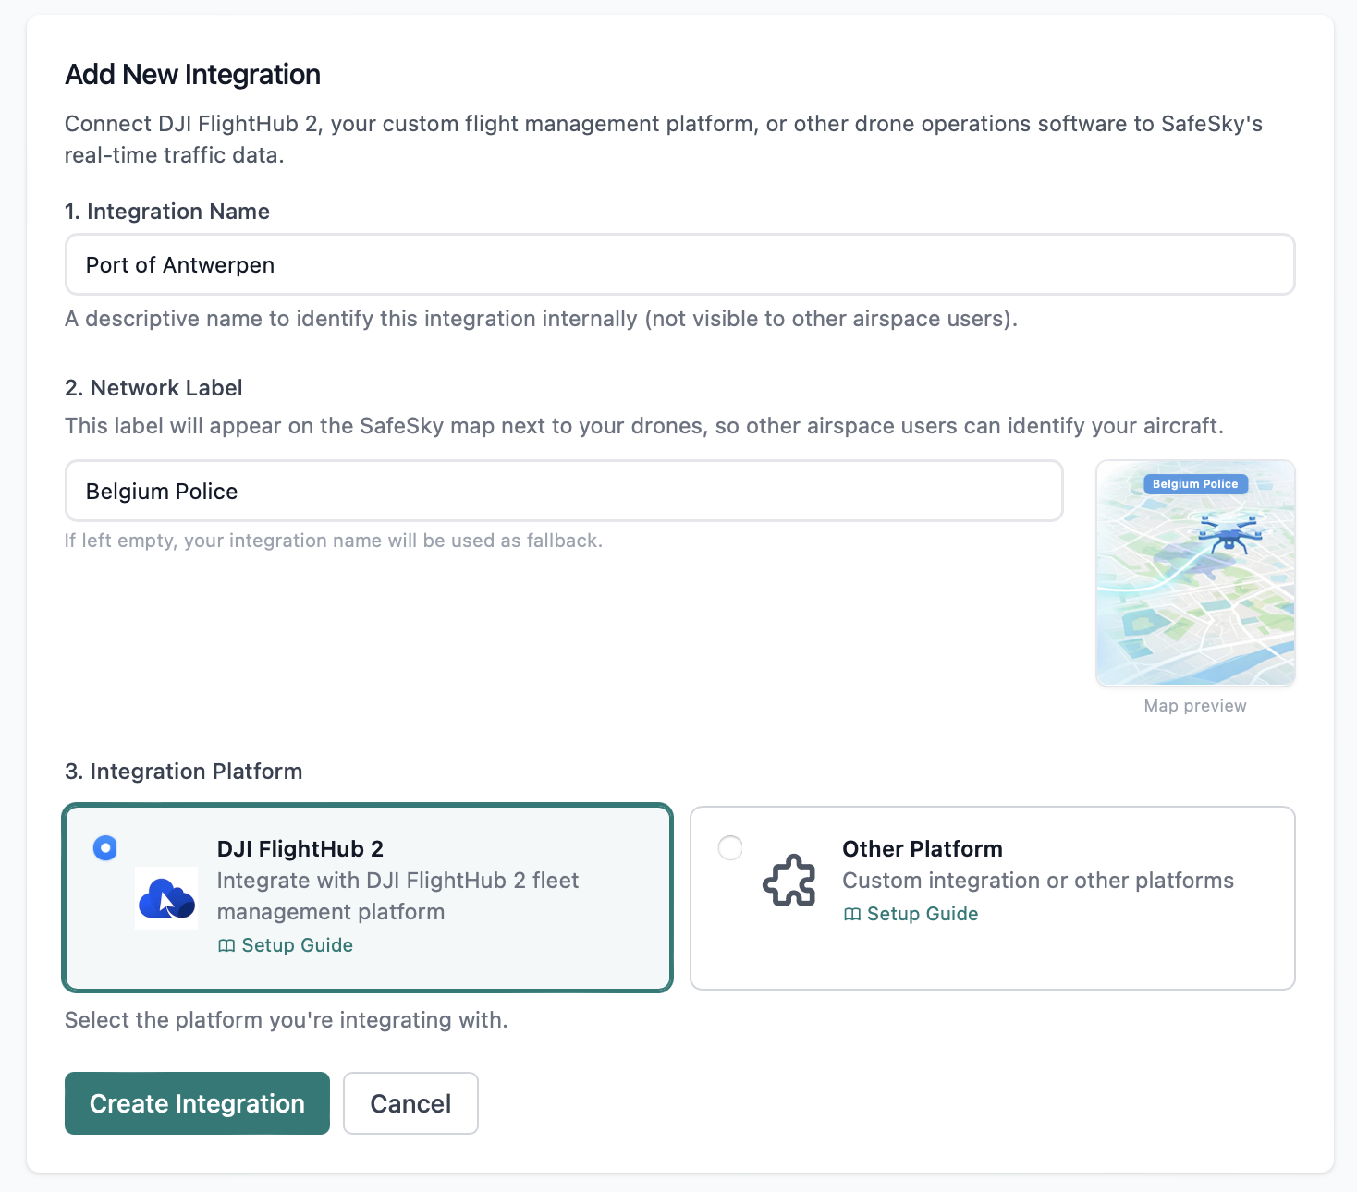Click the book icon beside DJI Setup Guide

[x=226, y=945]
